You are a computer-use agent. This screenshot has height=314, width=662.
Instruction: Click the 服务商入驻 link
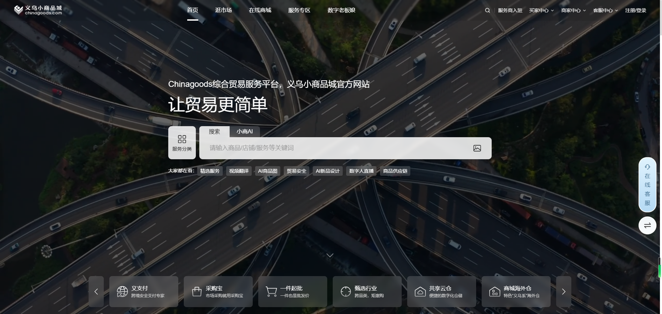pyautogui.click(x=510, y=10)
